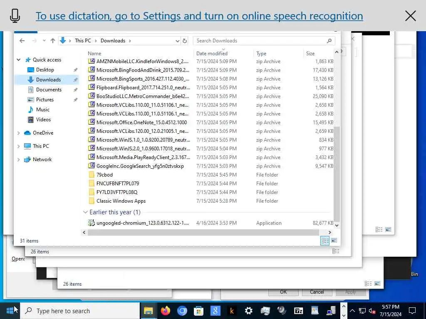Select Network in the navigation pane
Image resolution: width=426 pixels, height=319 pixels.
(x=42, y=159)
